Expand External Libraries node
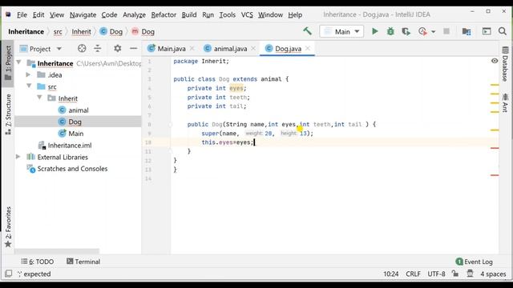The width and height of the screenshot is (513, 288). coord(18,157)
